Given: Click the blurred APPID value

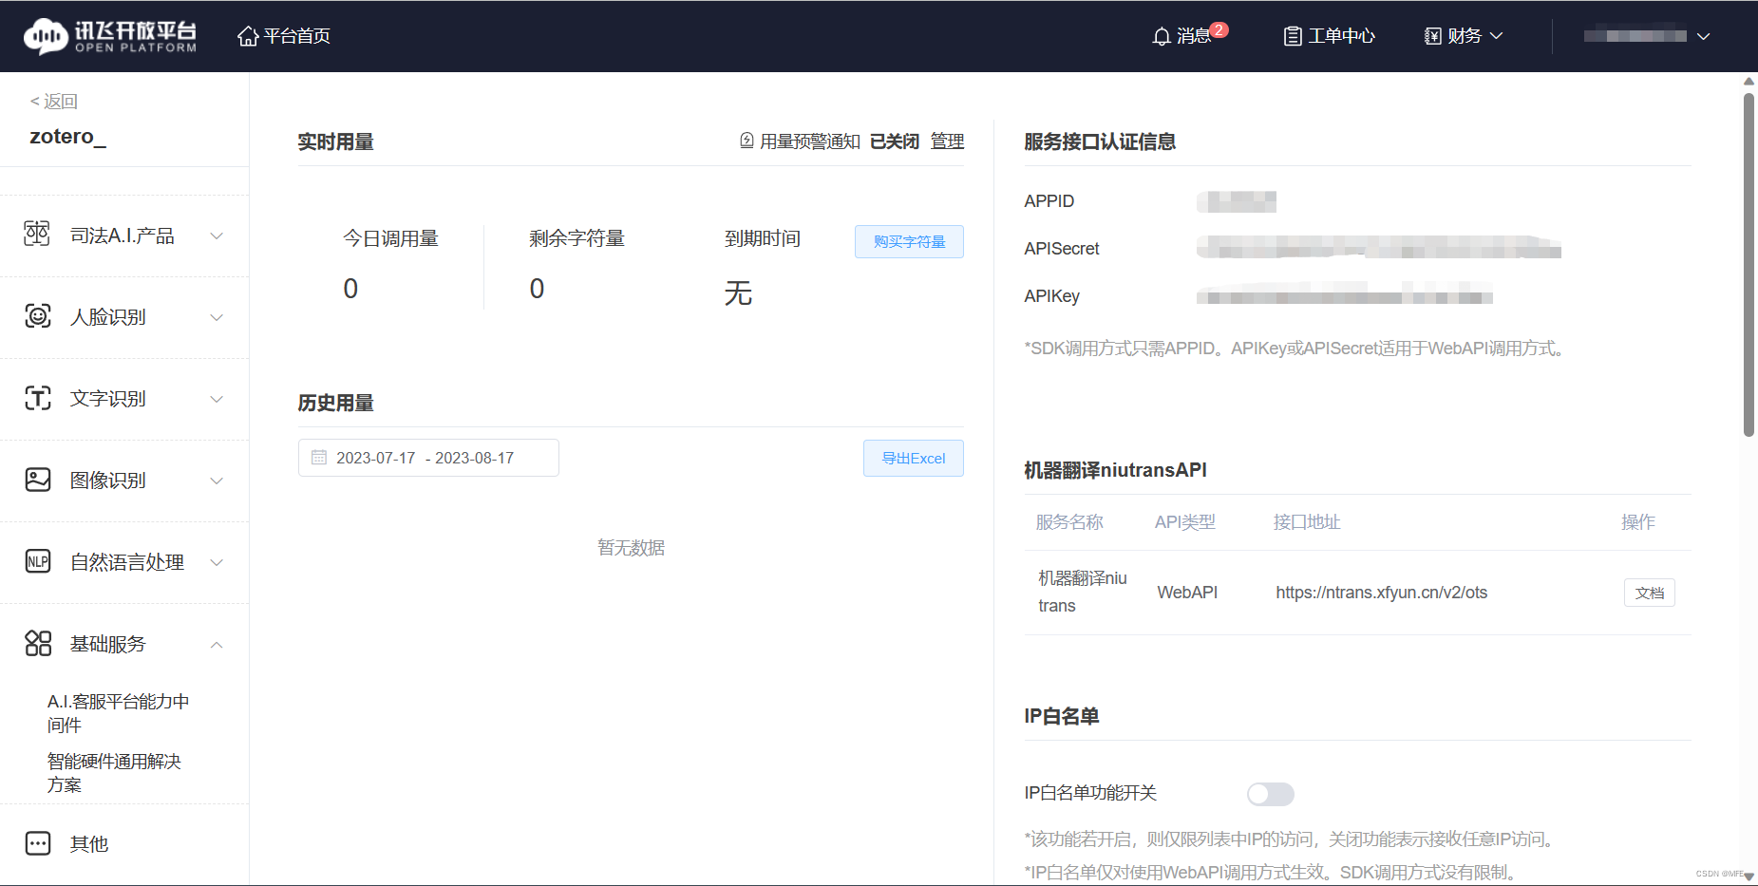Looking at the screenshot, I should [1237, 201].
